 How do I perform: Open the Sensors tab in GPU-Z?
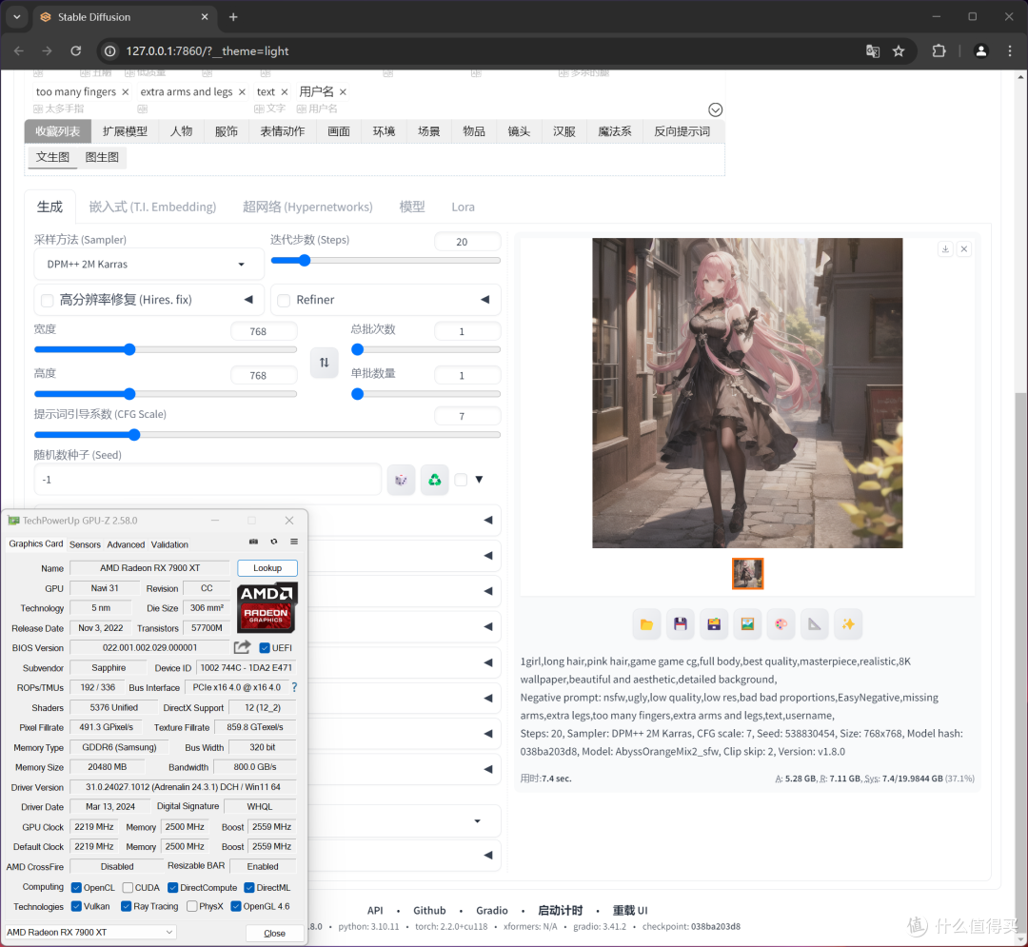86,544
